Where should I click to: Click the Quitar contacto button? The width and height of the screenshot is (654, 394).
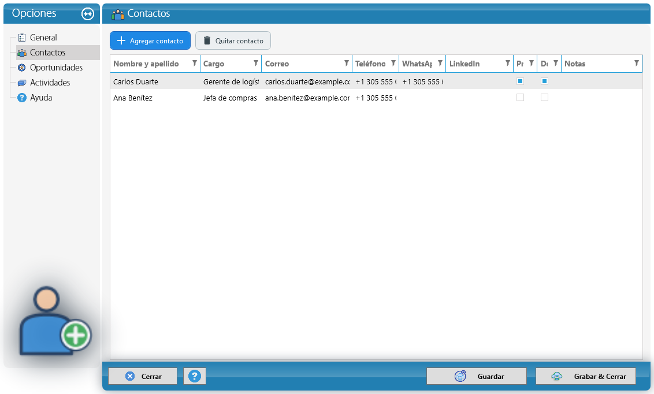point(233,40)
